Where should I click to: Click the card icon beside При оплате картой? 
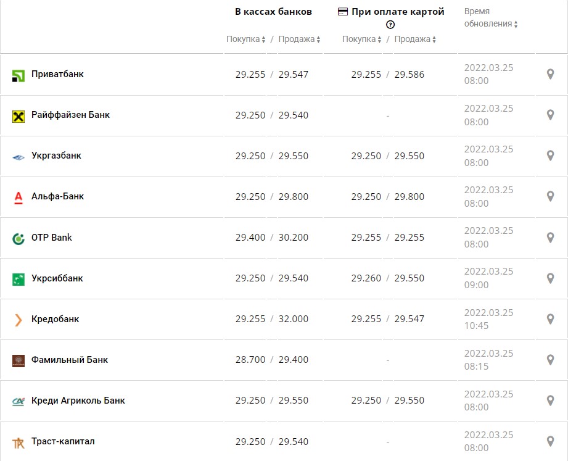(x=344, y=12)
